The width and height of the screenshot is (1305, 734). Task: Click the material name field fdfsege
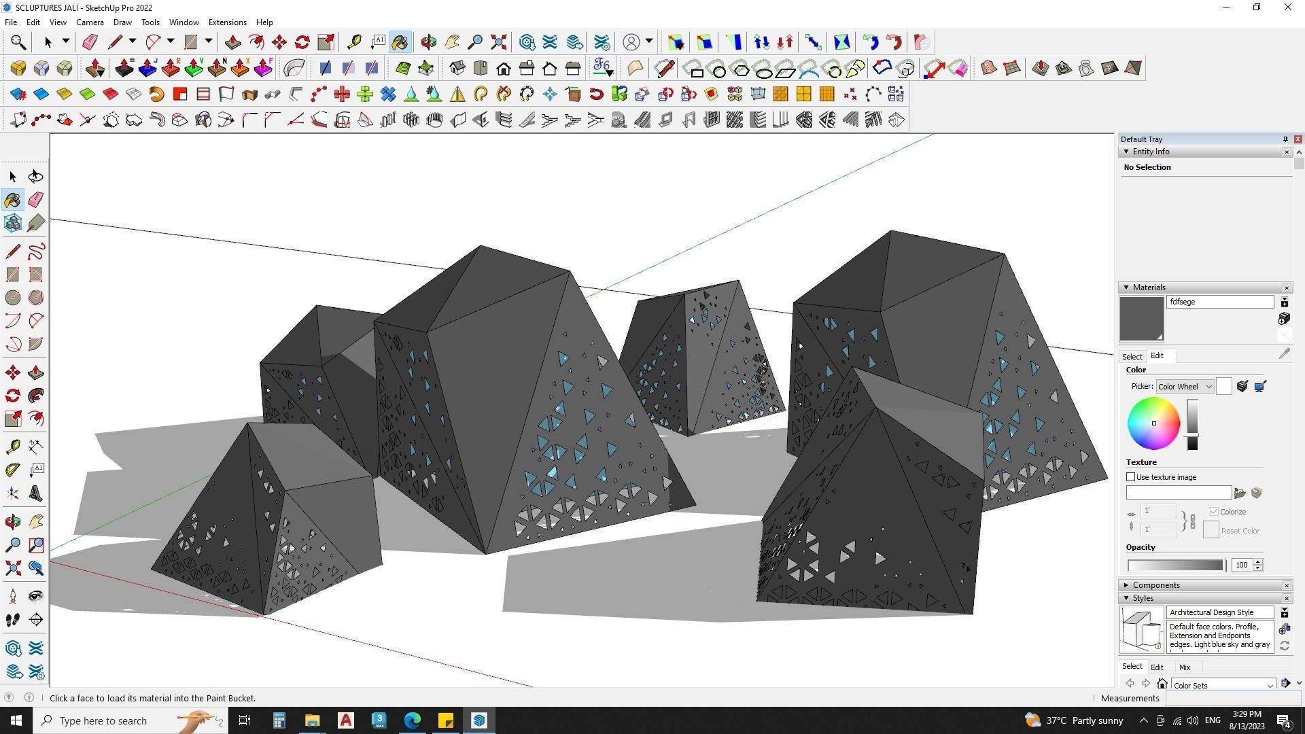(1219, 302)
